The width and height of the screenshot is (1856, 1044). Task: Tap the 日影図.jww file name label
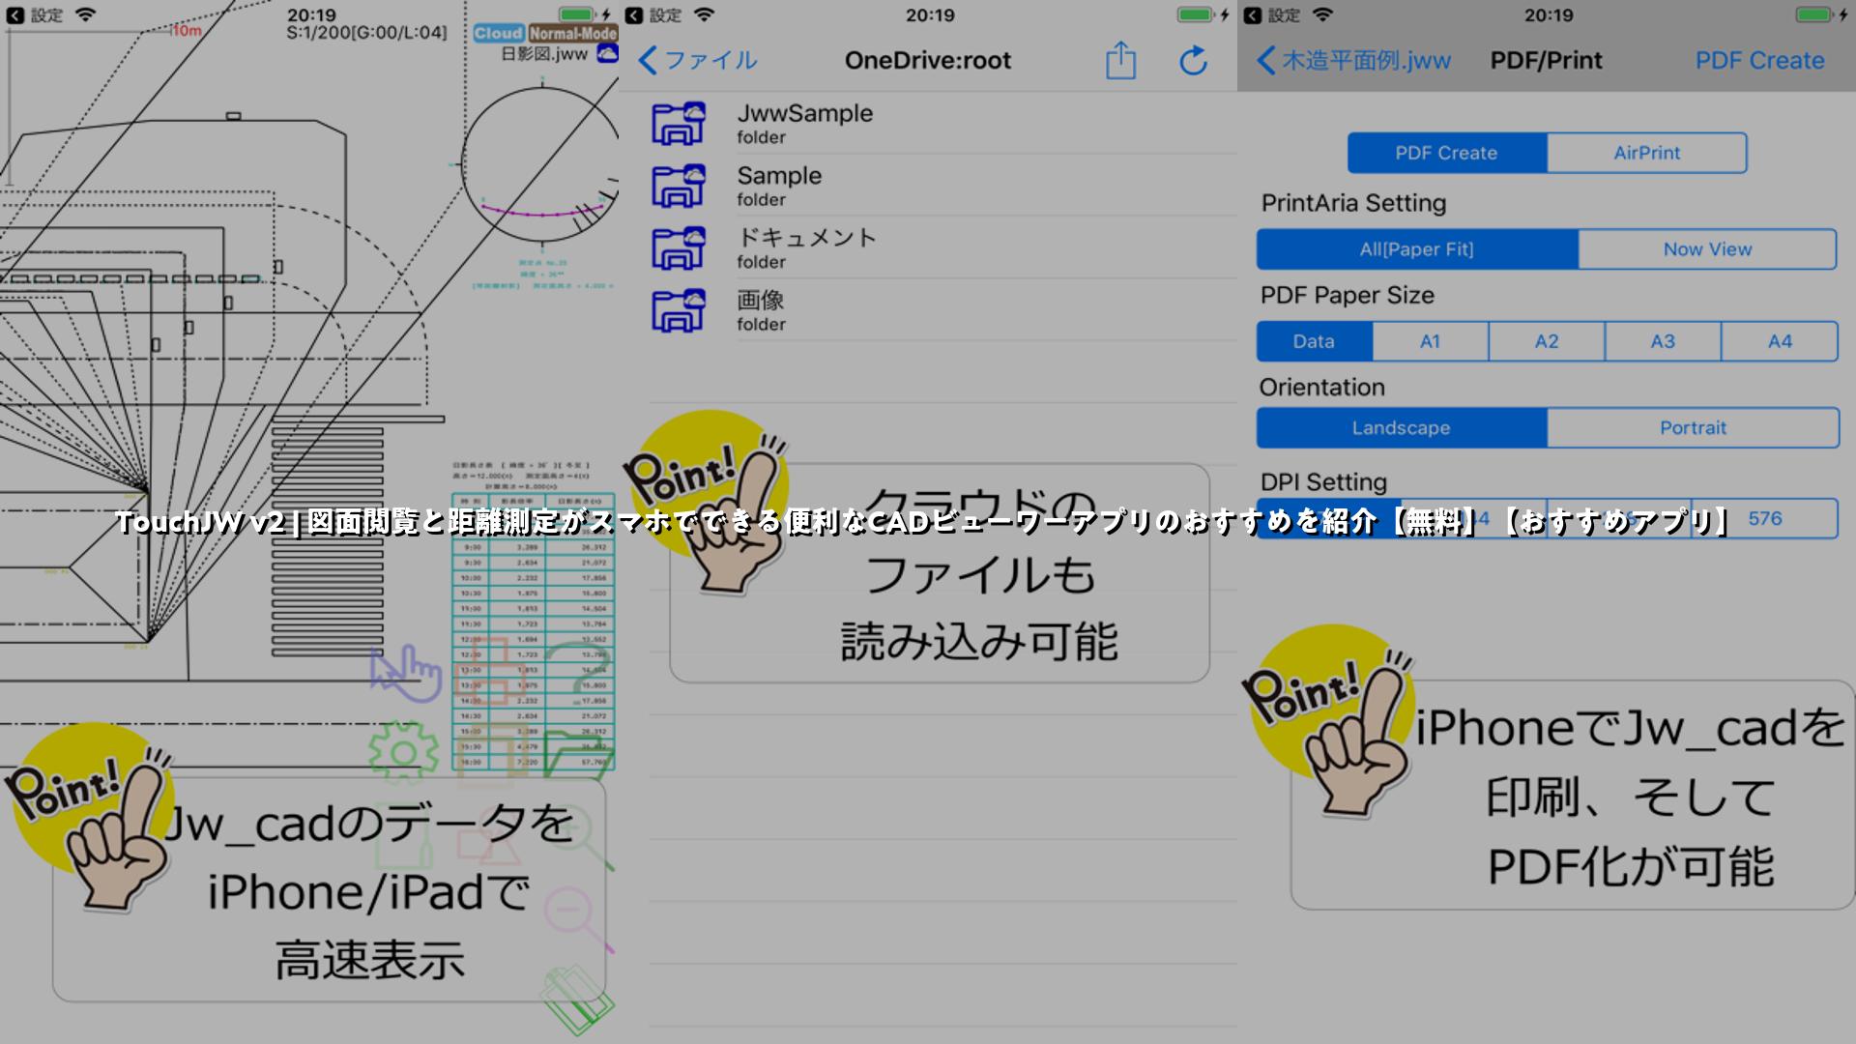click(x=544, y=54)
